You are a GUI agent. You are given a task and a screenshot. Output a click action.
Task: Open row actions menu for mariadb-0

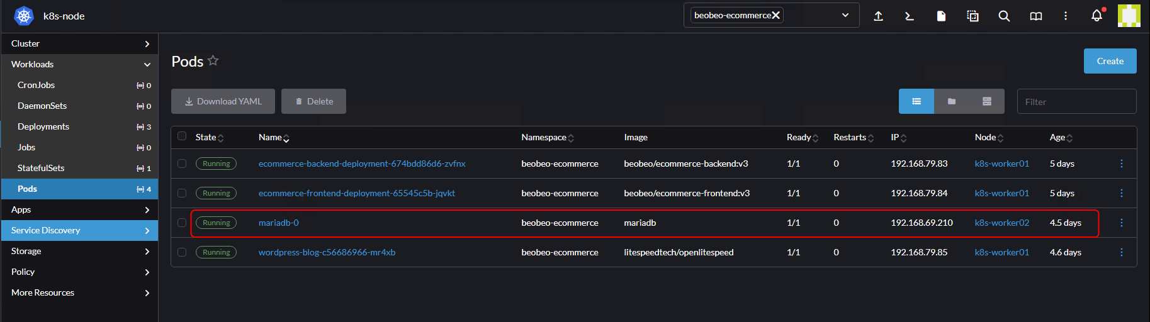[x=1121, y=223]
